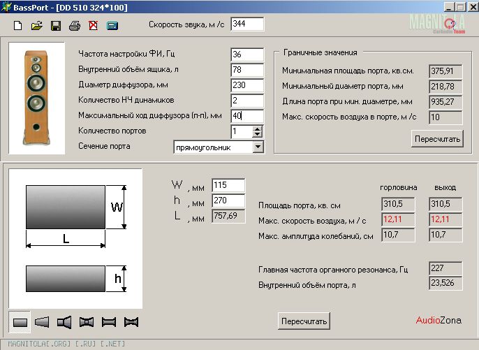Click the прямоугольник cross-section combo box text

click(x=213, y=147)
